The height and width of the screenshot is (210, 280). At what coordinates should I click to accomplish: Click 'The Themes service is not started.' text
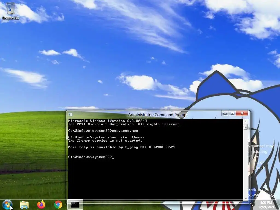point(105,141)
